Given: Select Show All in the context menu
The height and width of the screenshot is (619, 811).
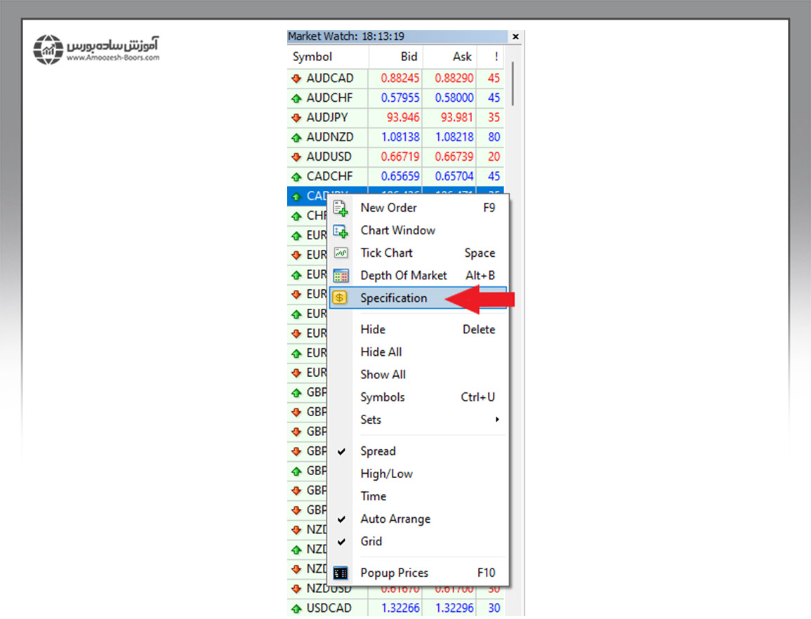Looking at the screenshot, I should click(383, 375).
